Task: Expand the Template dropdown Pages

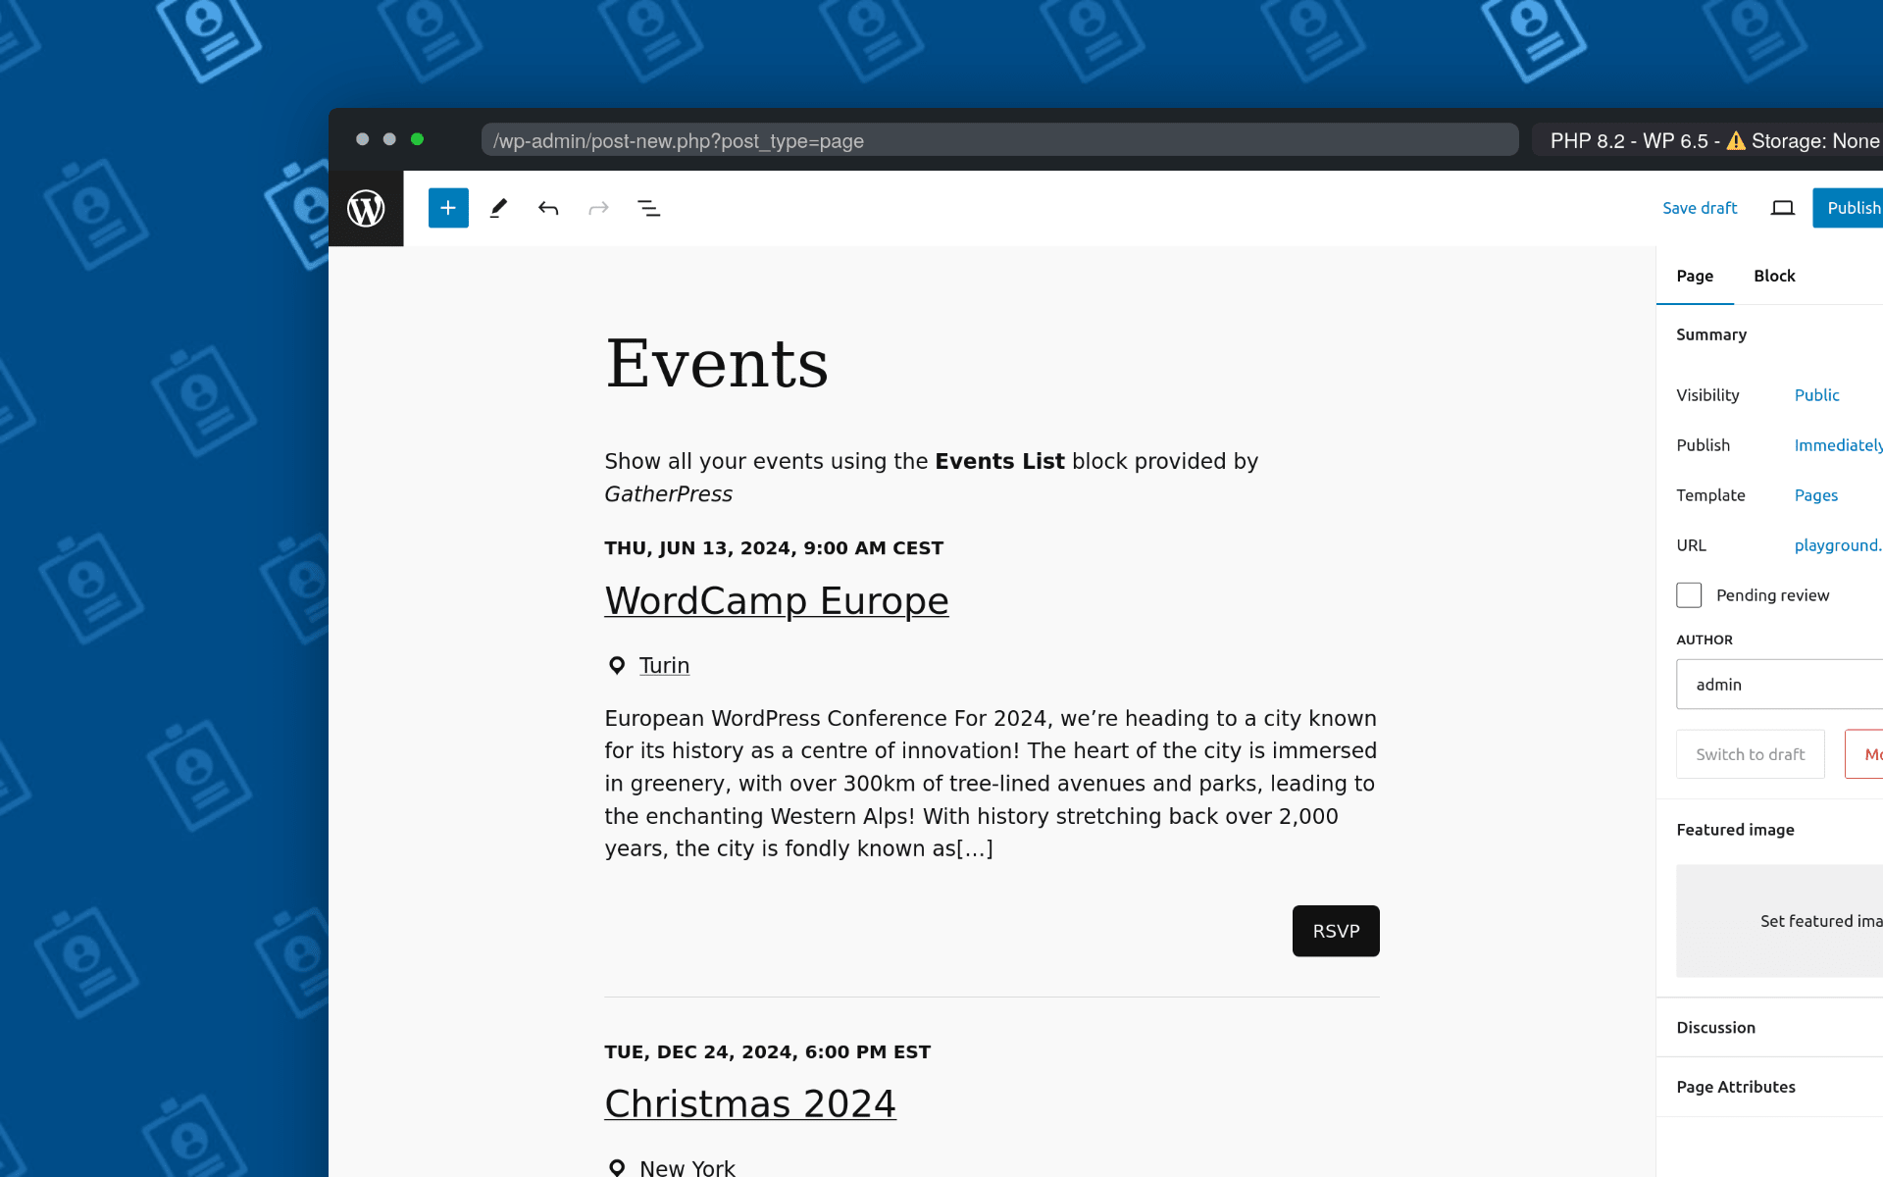Action: coord(1816,495)
